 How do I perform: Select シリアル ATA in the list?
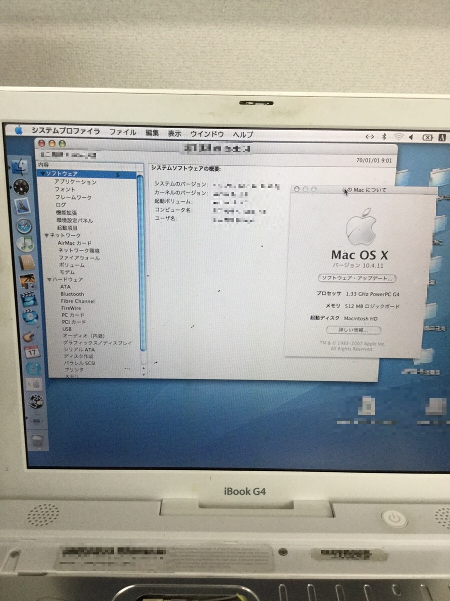pyautogui.click(x=79, y=350)
